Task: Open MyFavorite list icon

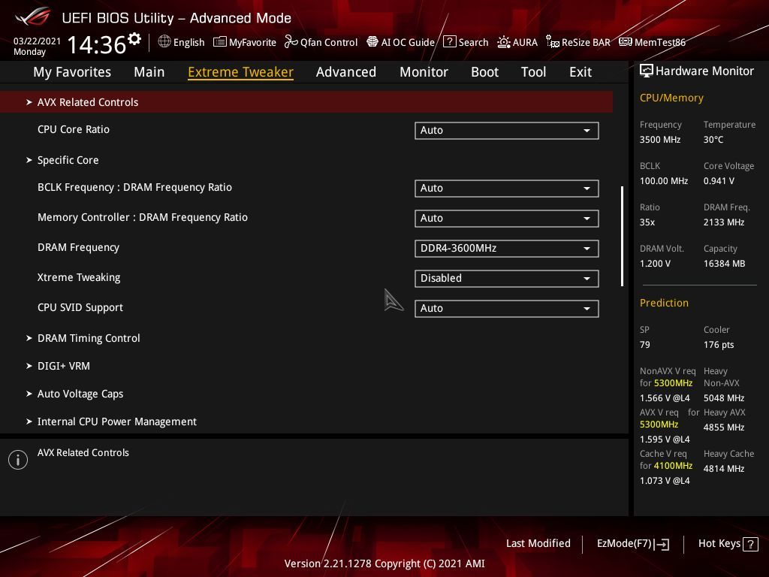Action: 220,42
